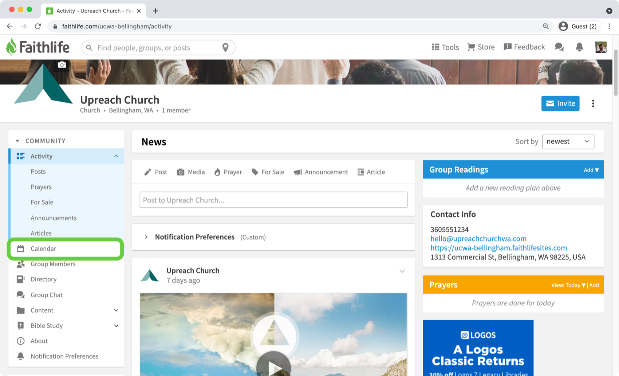Image resolution: width=619 pixels, height=376 pixels.
Task: Open Prayers in the sidebar
Action: click(x=41, y=187)
